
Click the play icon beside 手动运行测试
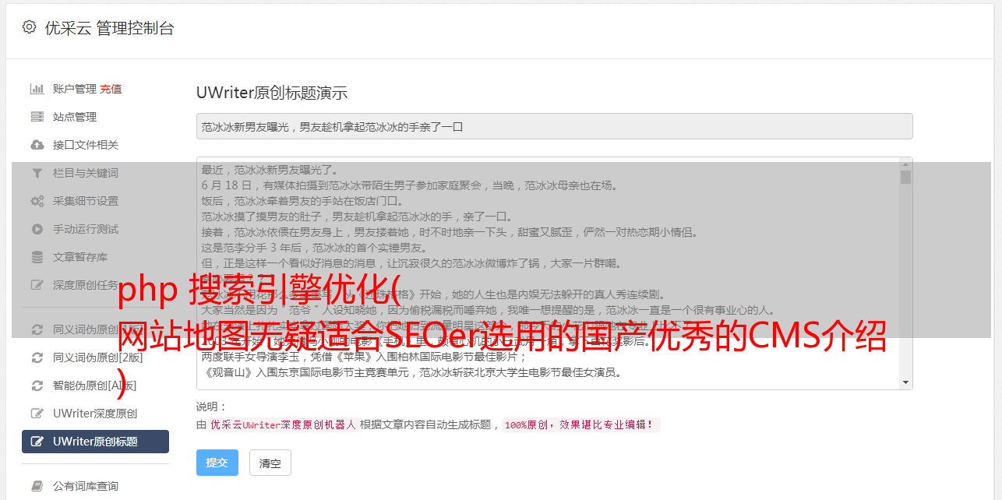pyautogui.click(x=37, y=229)
